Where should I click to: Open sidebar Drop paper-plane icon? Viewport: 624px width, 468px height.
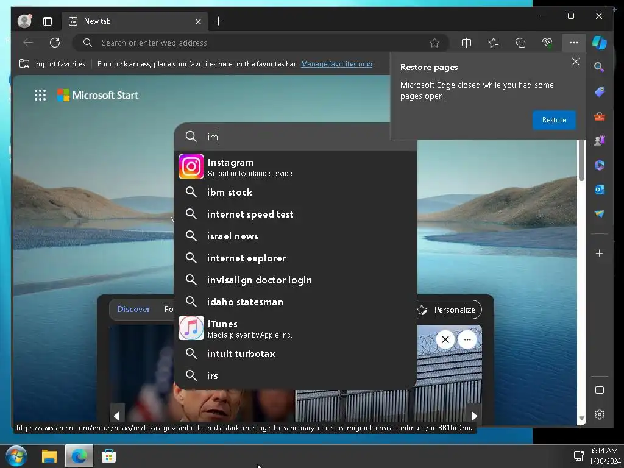click(600, 214)
